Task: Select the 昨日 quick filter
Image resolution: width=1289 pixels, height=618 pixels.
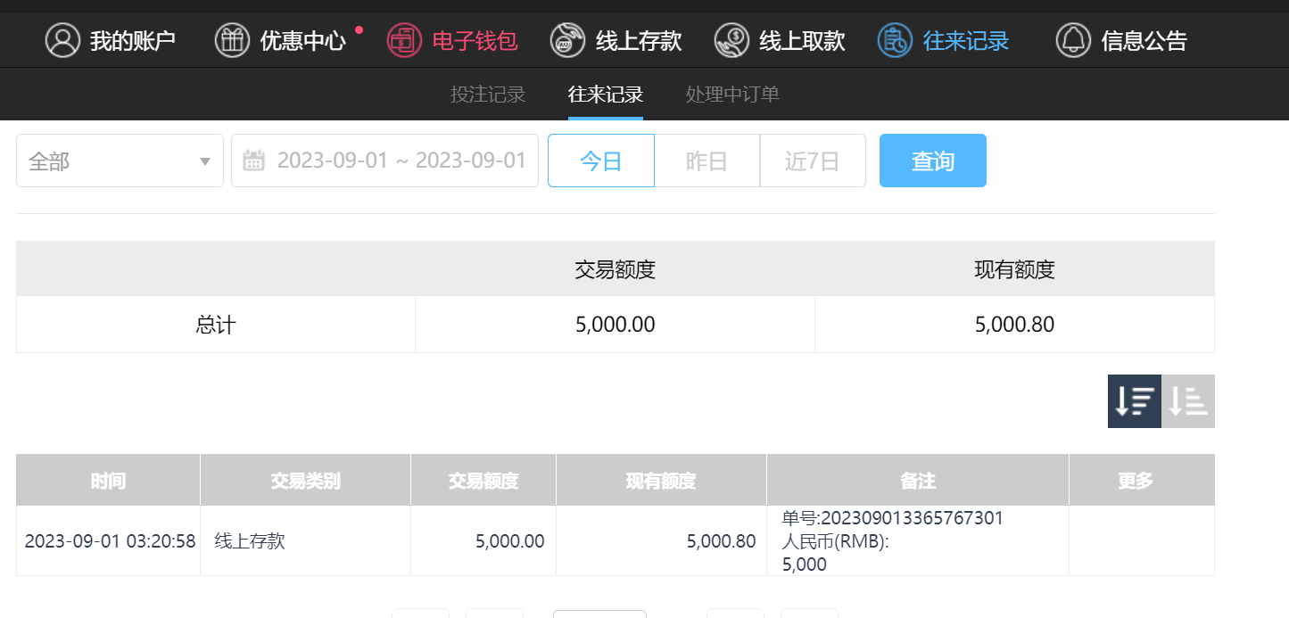Action: pyautogui.click(x=707, y=161)
